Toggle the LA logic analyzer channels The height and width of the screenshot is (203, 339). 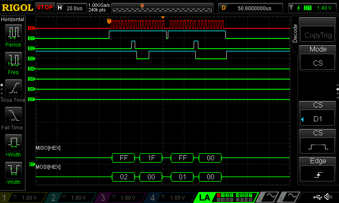click(204, 198)
